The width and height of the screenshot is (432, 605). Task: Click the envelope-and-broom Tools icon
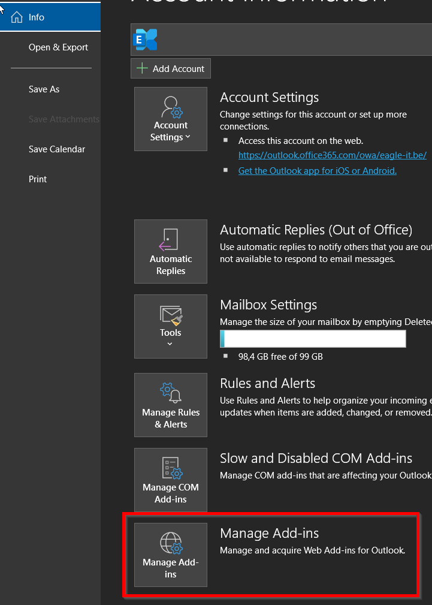click(x=171, y=315)
